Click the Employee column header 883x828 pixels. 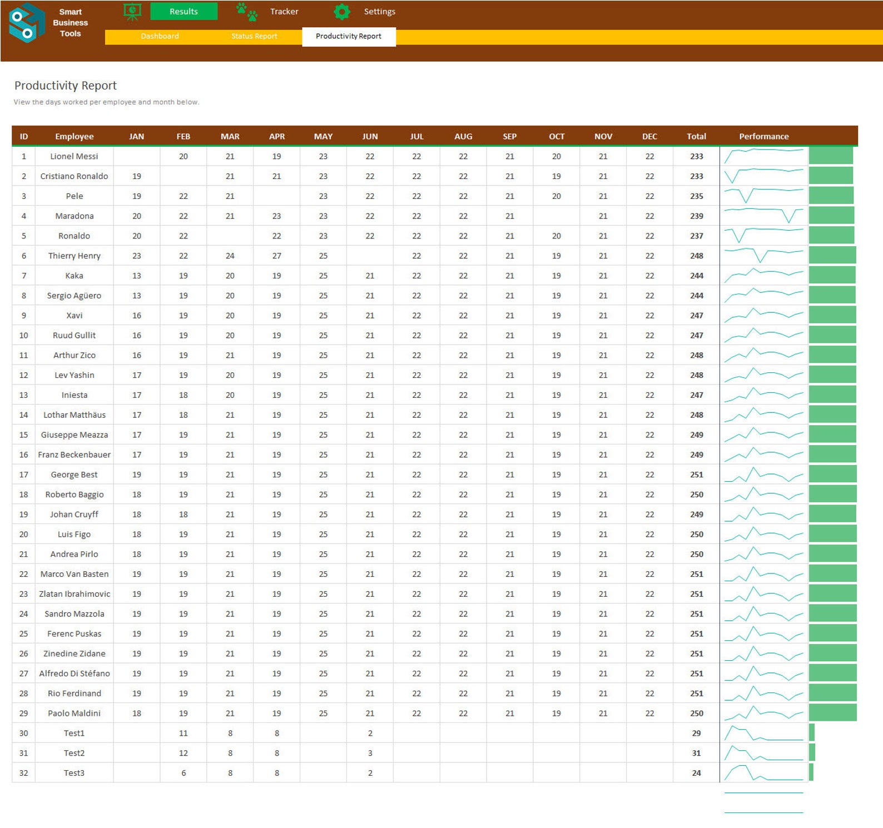74,136
